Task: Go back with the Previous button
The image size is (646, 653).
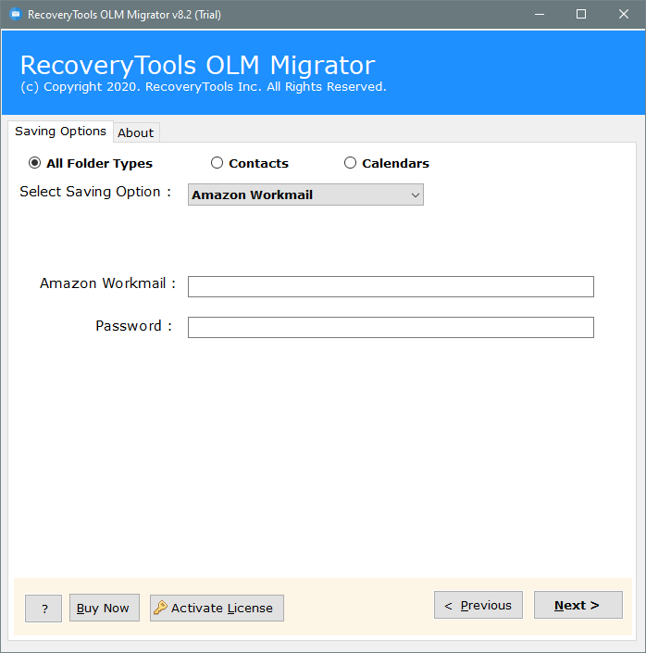Action: 478,605
